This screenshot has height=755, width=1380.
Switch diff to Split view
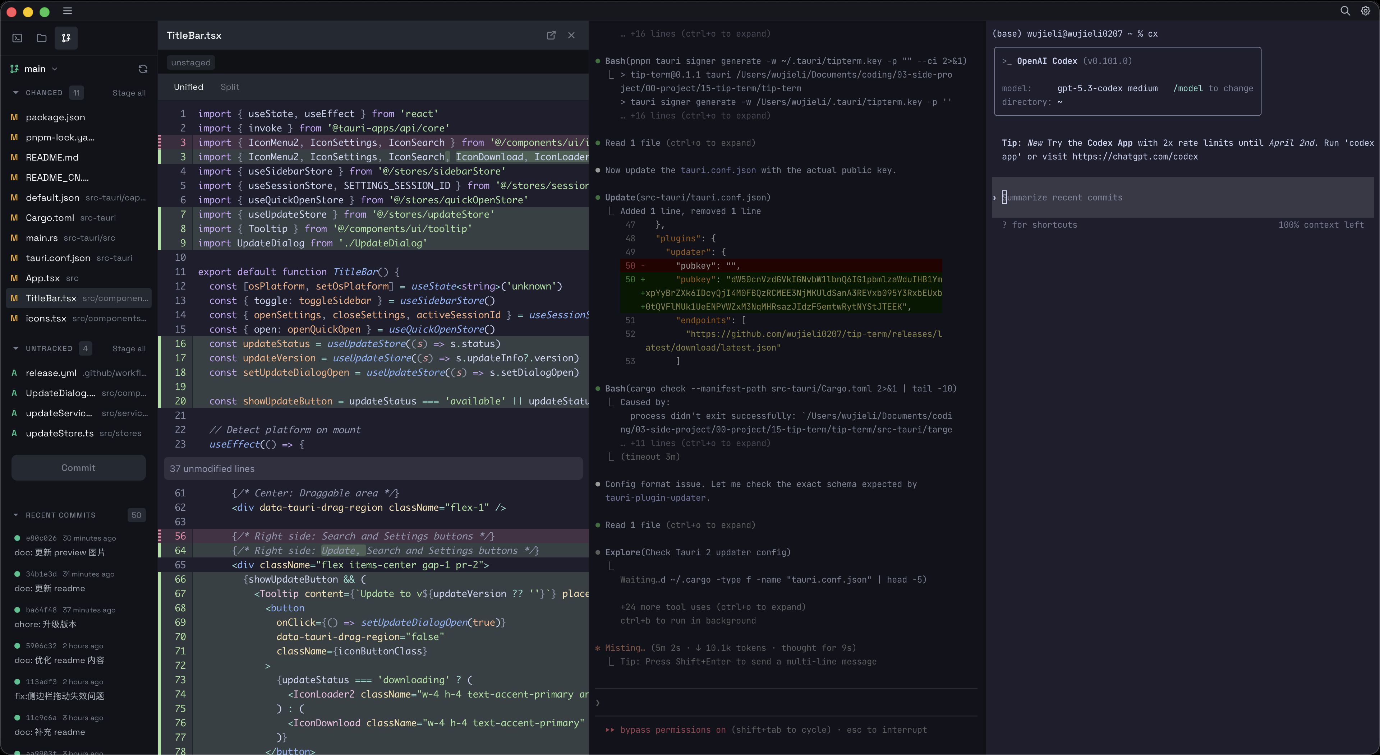(230, 87)
